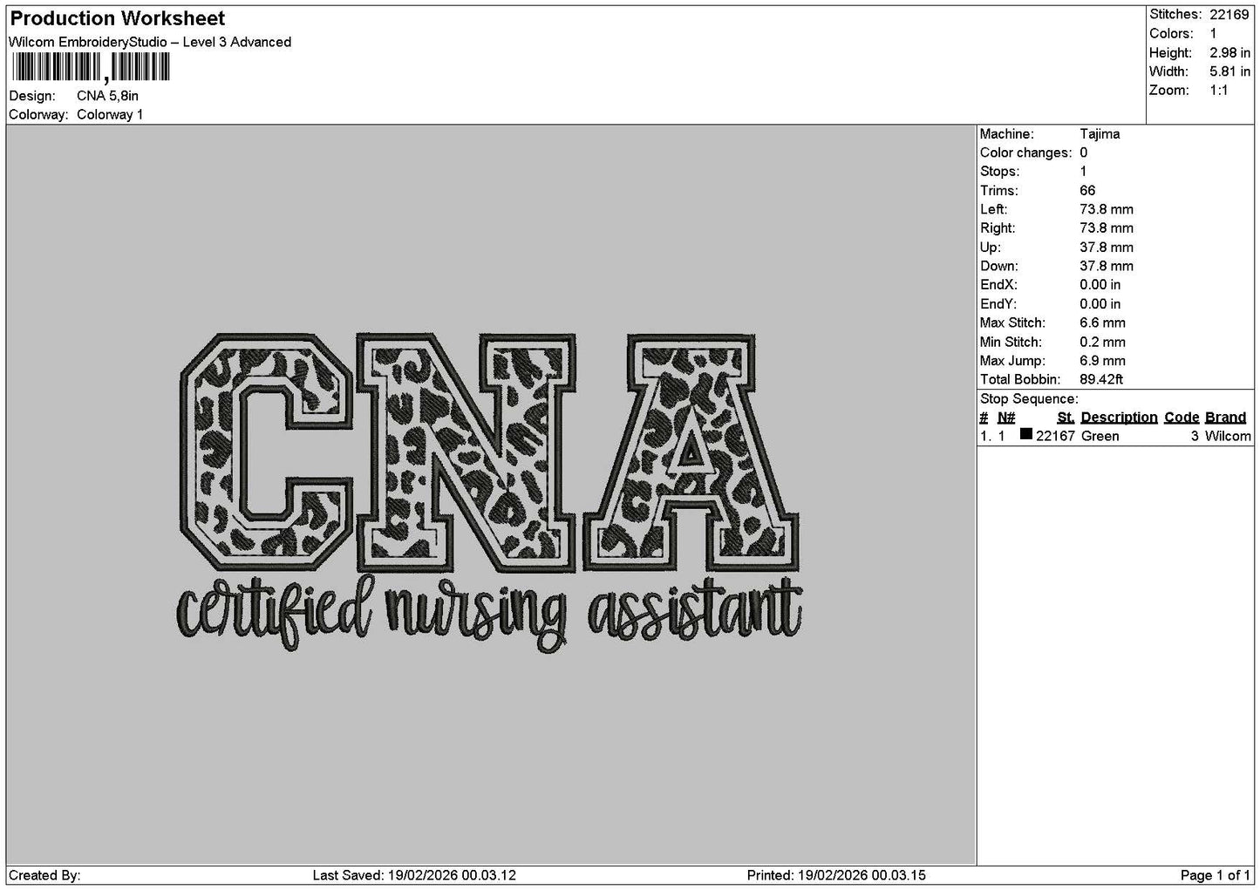
Task: Click the design name 'CNA 5,8in'
Action: [107, 96]
